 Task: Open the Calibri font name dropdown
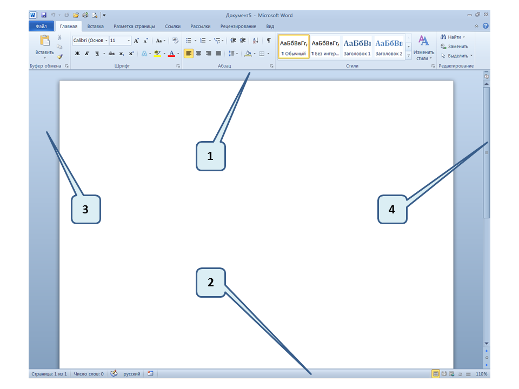click(x=90, y=41)
